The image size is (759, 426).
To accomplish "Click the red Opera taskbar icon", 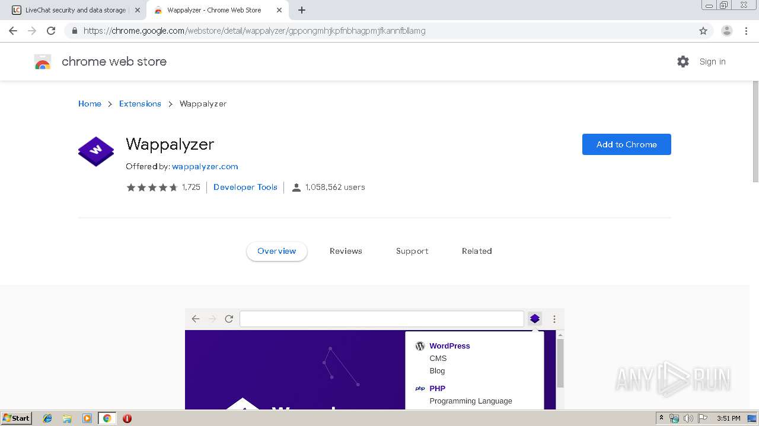I will (127, 418).
